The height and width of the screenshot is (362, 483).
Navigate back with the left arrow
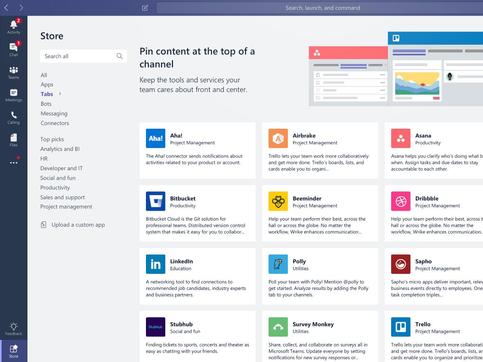coord(6,8)
